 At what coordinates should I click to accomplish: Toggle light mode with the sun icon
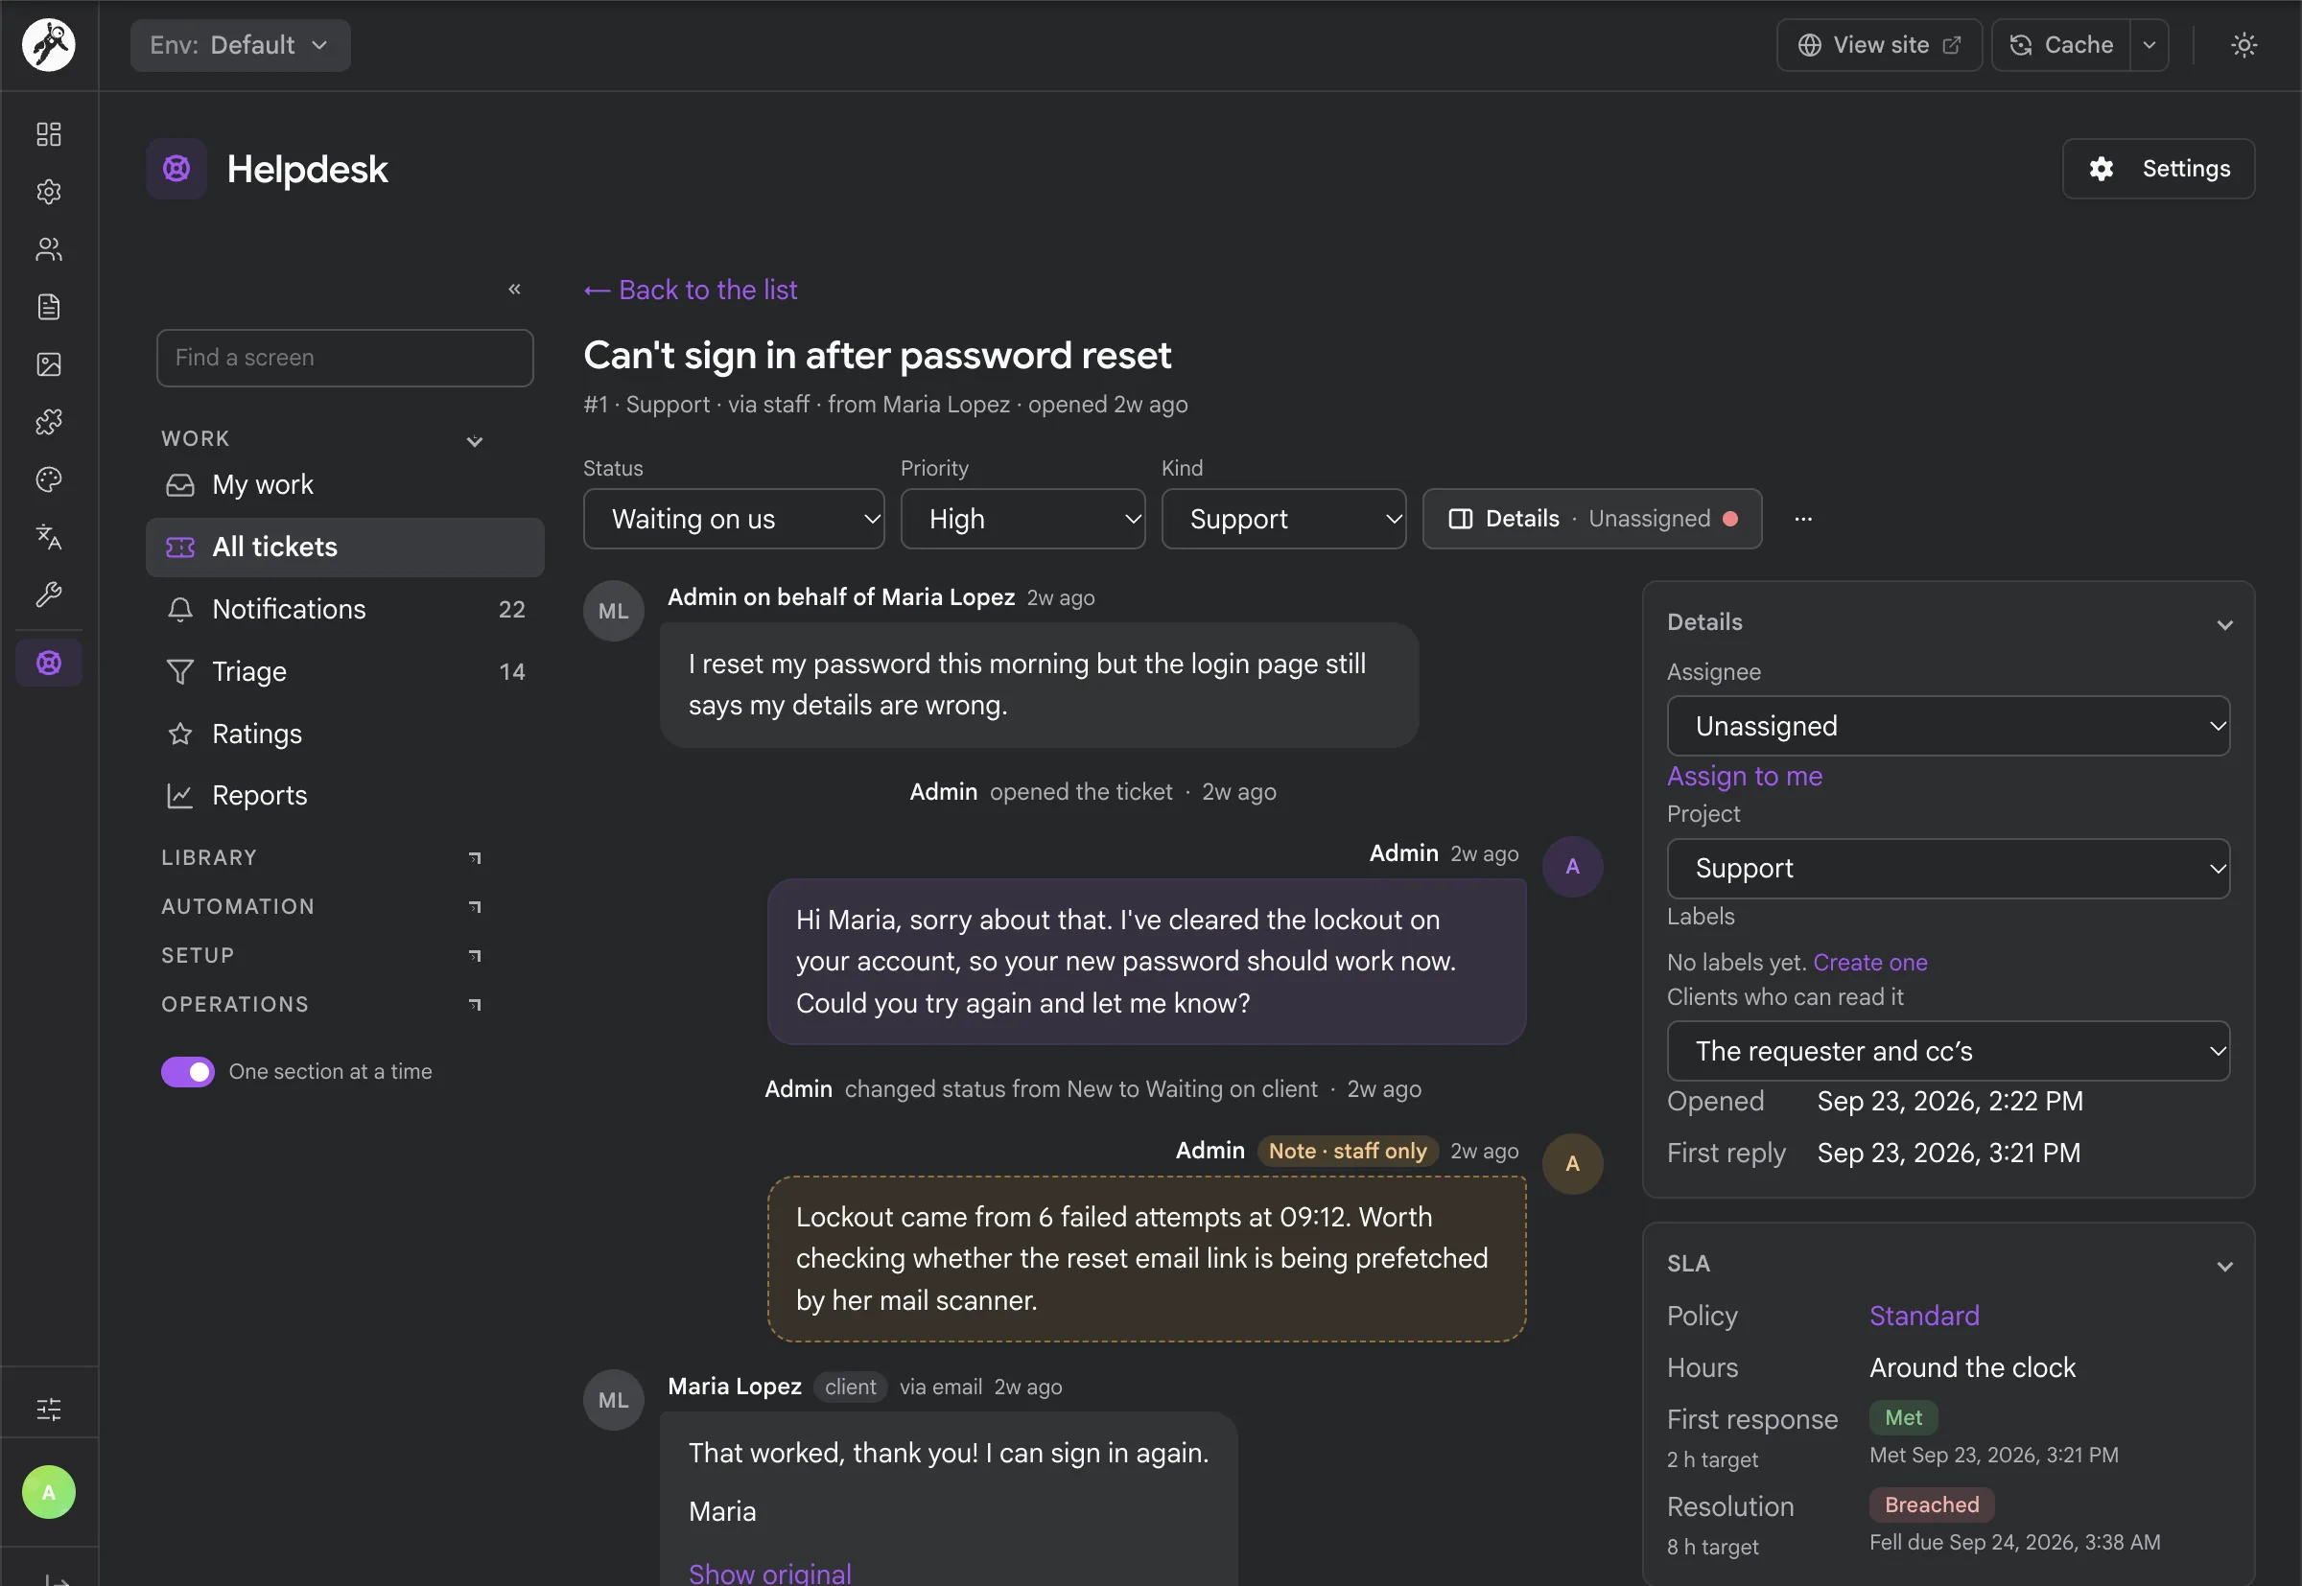coord(2243,46)
